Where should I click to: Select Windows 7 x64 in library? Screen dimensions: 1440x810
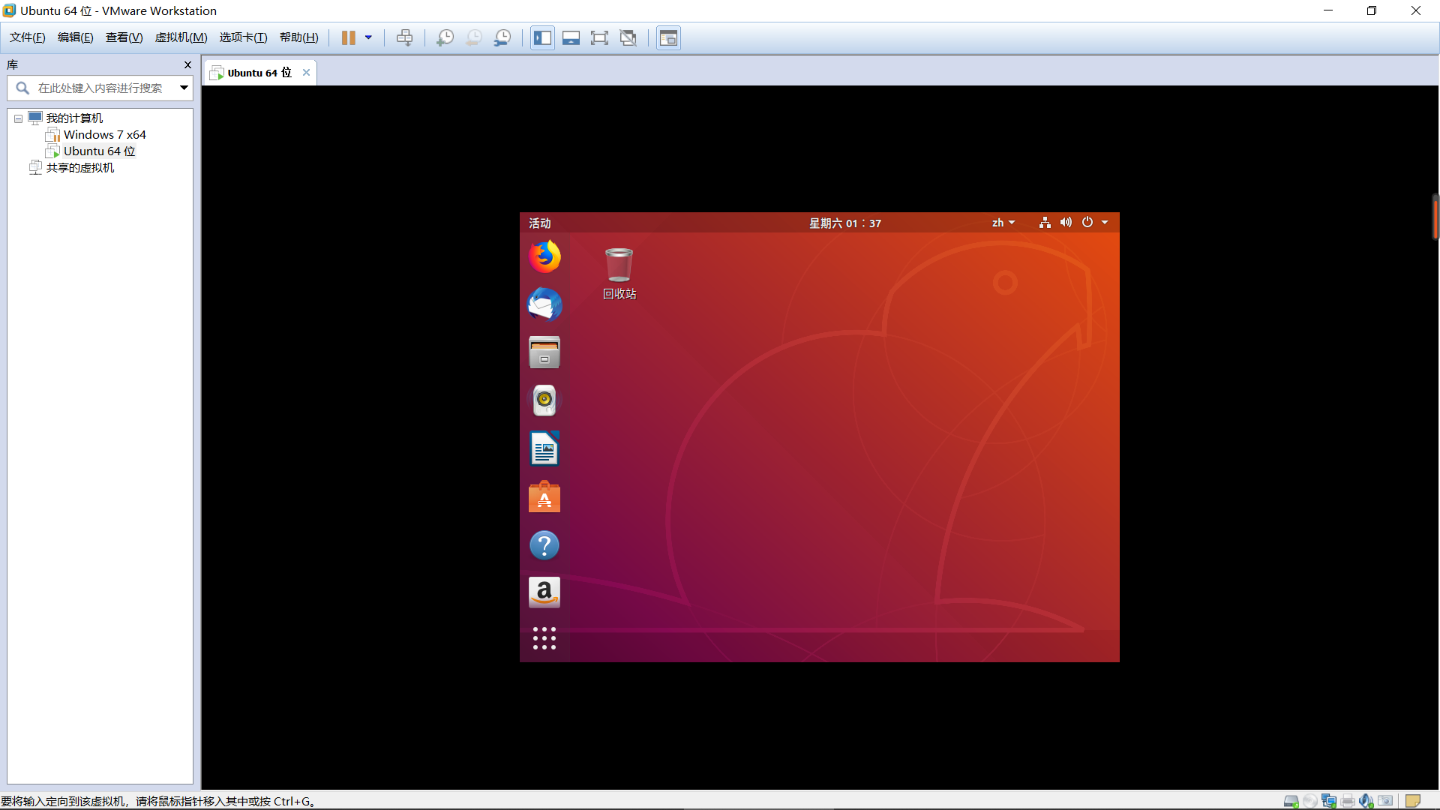(x=104, y=135)
